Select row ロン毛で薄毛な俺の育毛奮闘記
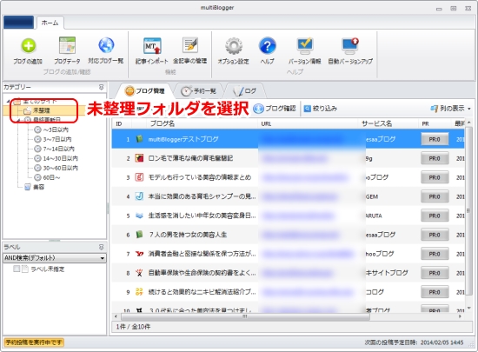The height and width of the screenshot is (352, 478). pyautogui.click(x=288, y=158)
